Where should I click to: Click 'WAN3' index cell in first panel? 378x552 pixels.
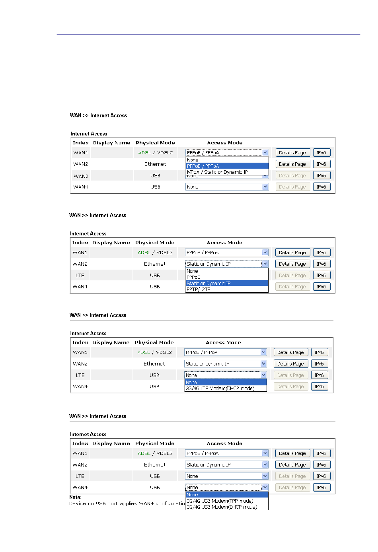click(81, 176)
